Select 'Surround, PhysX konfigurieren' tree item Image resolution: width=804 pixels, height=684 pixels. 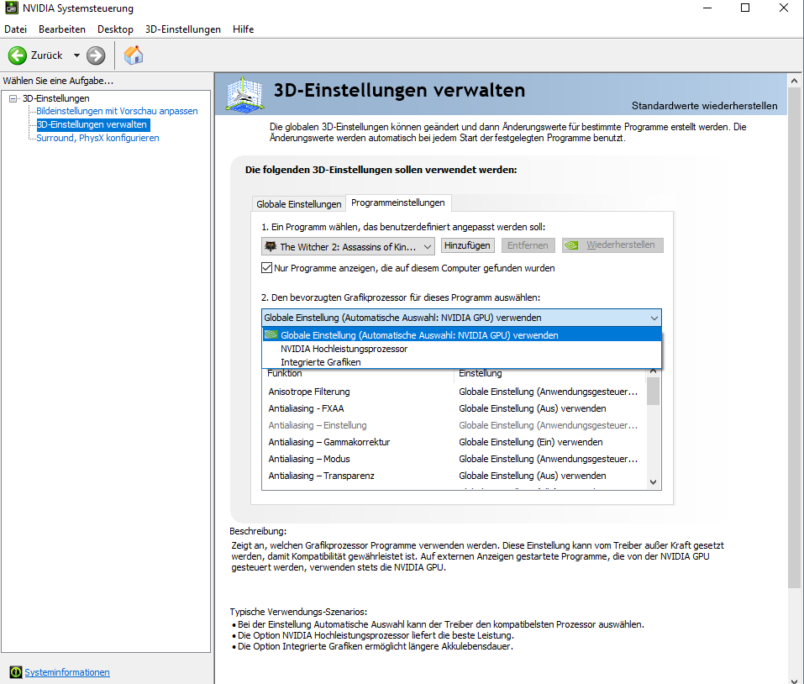[97, 138]
